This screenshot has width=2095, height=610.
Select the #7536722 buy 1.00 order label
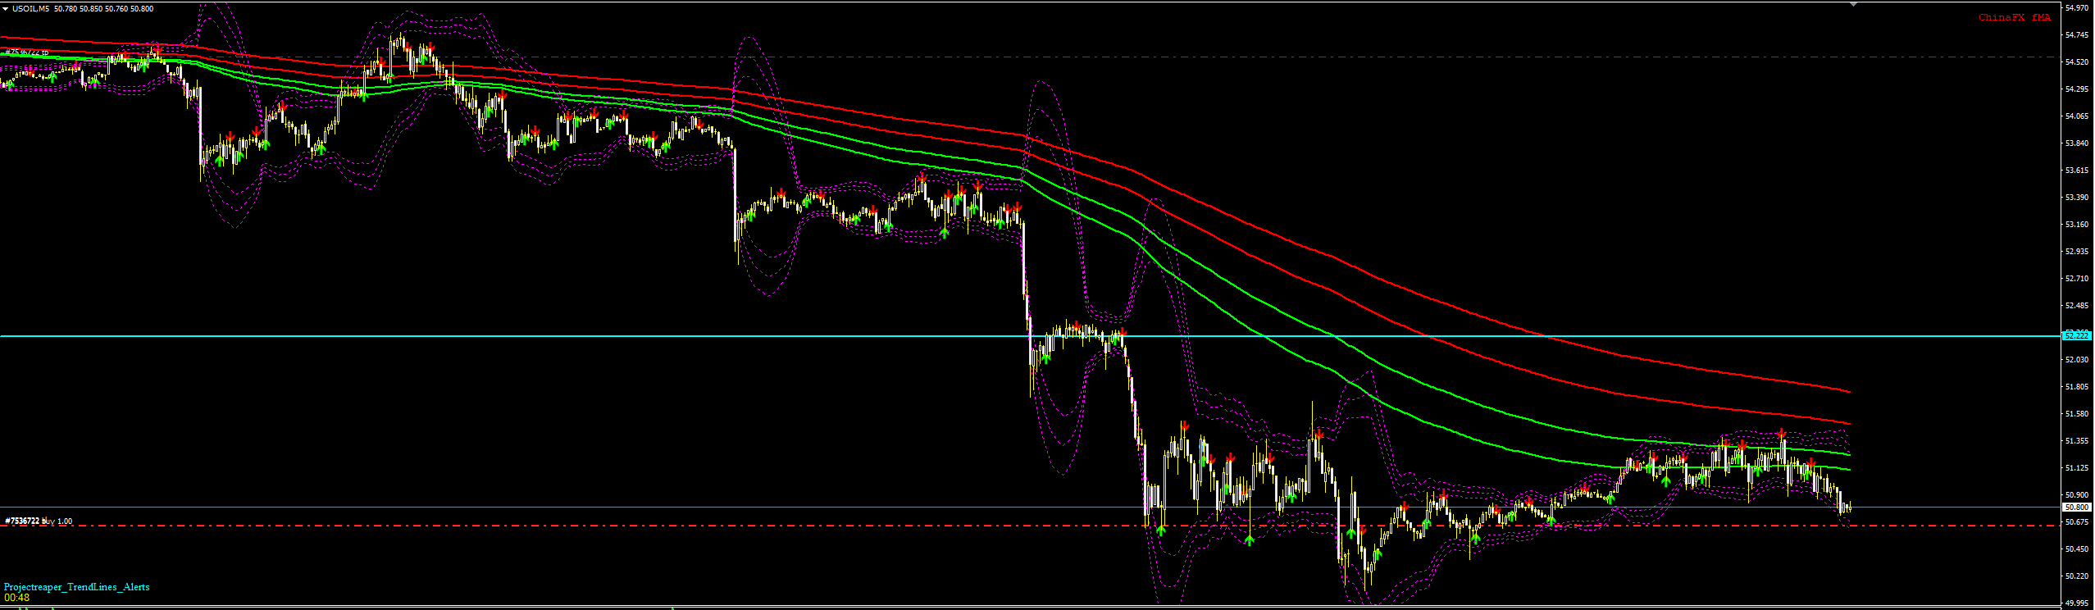[39, 521]
